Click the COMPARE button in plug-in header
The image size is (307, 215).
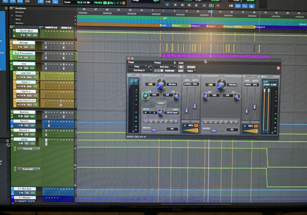169,71
